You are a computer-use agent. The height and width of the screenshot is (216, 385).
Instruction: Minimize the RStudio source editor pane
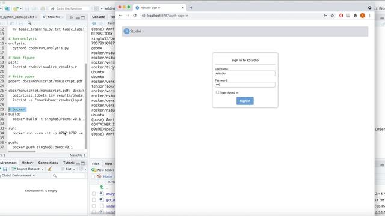(x=78, y=17)
